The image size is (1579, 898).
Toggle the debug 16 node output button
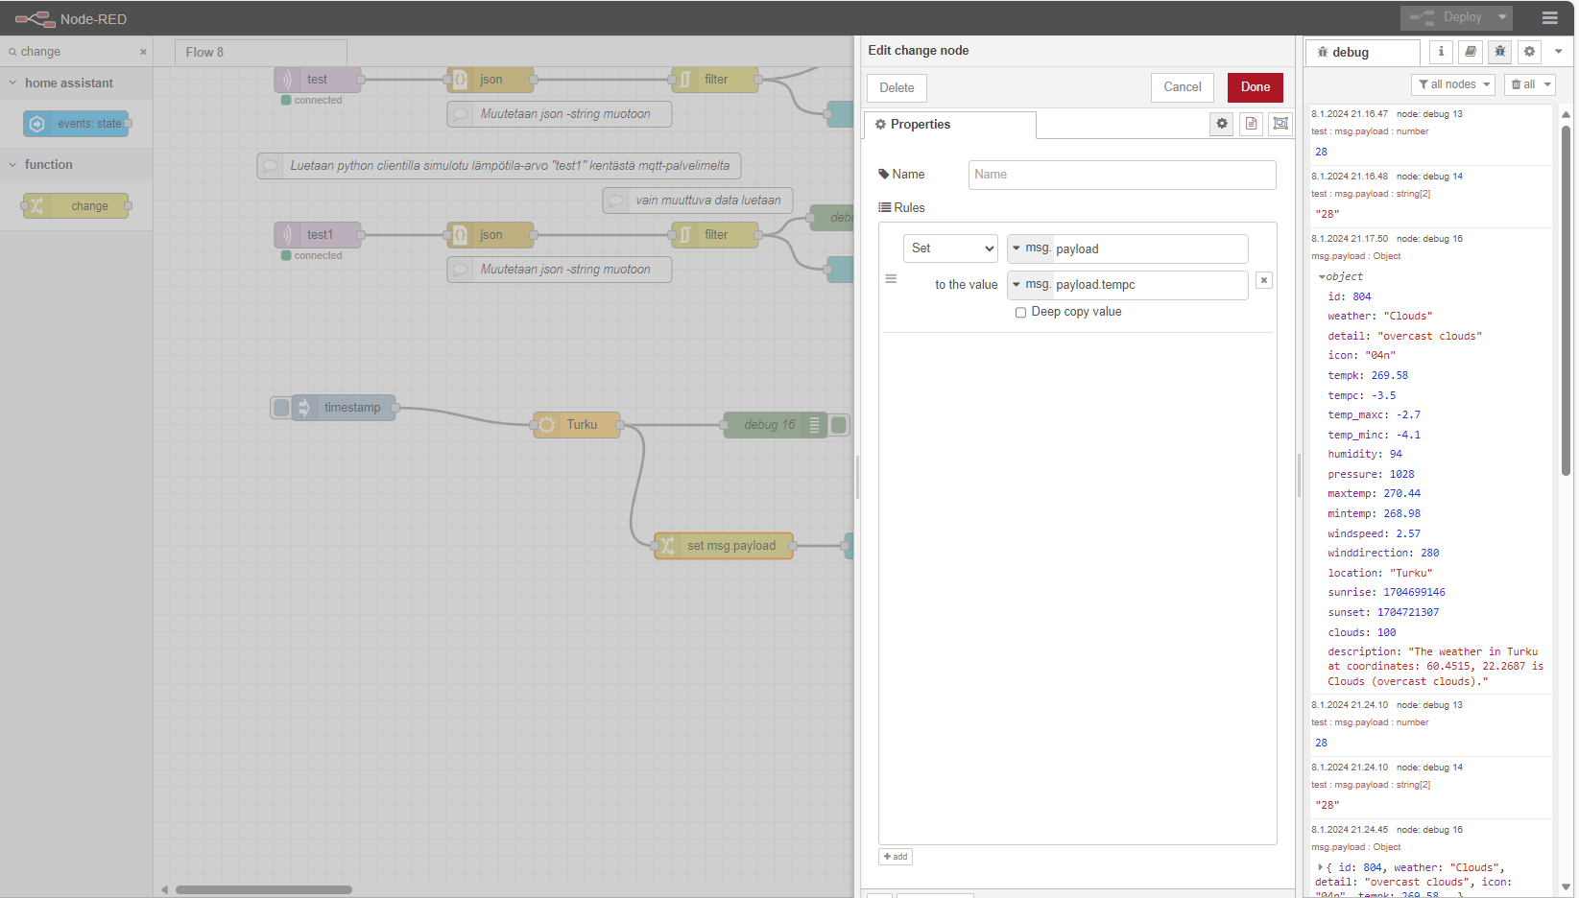(839, 425)
